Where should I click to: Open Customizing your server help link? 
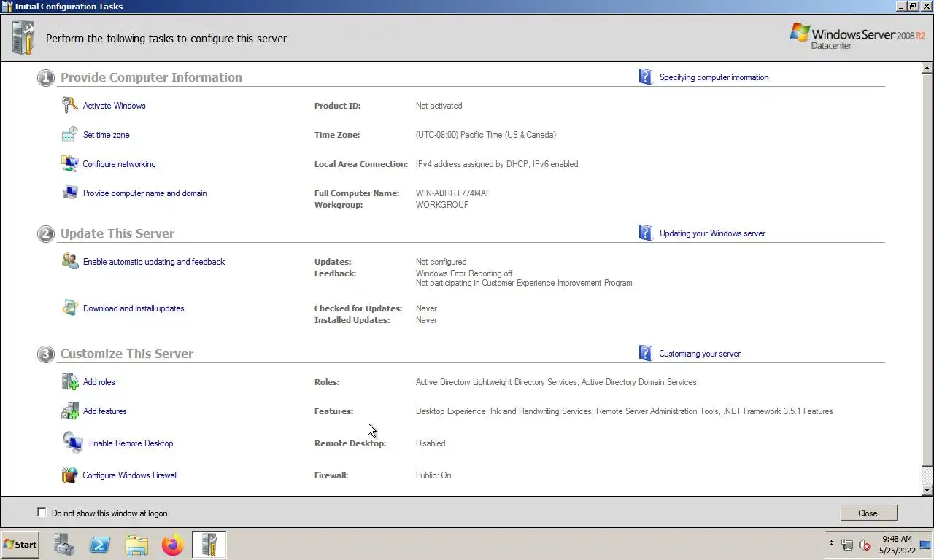click(700, 354)
